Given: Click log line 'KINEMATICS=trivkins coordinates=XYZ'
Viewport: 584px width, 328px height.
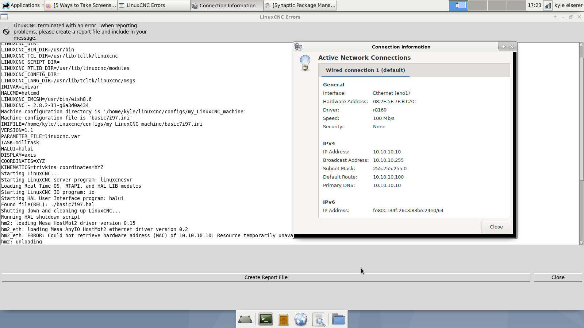Looking at the screenshot, I should coord(52,167).
